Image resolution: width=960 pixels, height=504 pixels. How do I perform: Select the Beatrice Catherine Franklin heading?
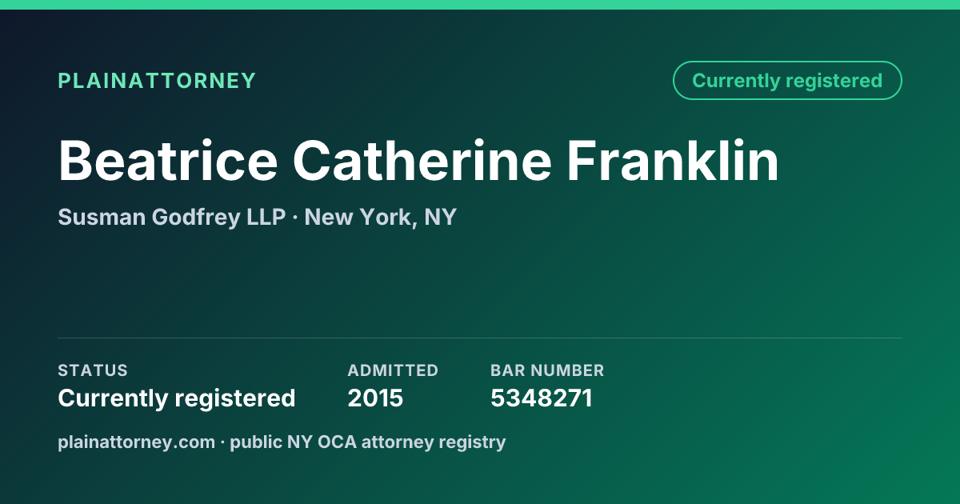click(x=418, y=160)
